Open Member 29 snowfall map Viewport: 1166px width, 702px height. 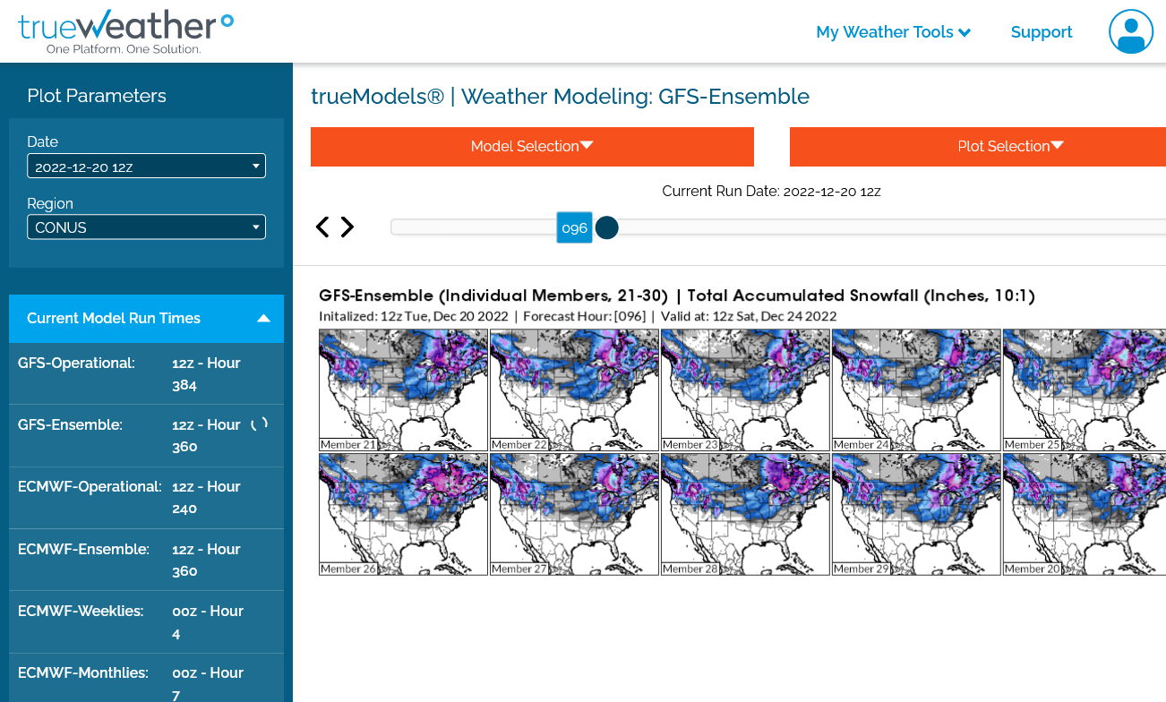tap(916, 514)
